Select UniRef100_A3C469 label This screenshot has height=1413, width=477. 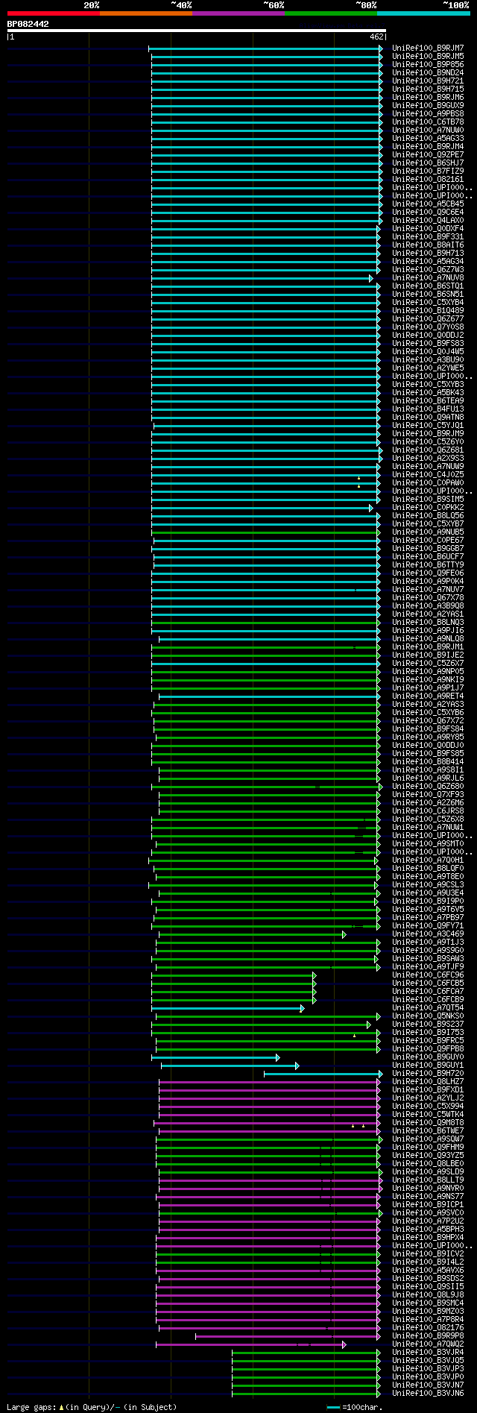428,934
